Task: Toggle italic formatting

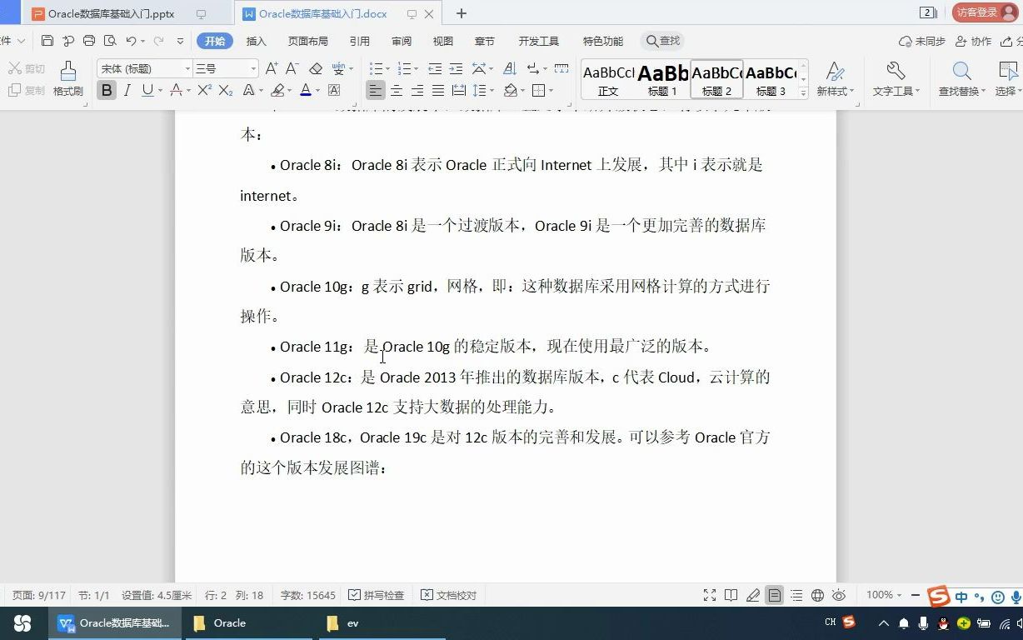Action: pos(127,90)
